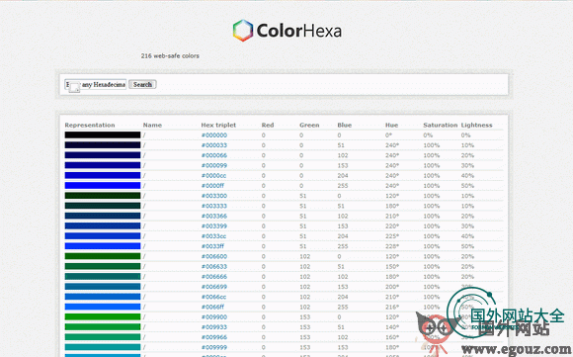Viewport: 573px width, 357px height.
Task: Click the #0066ff azure color bar
Action: [103, 307]
